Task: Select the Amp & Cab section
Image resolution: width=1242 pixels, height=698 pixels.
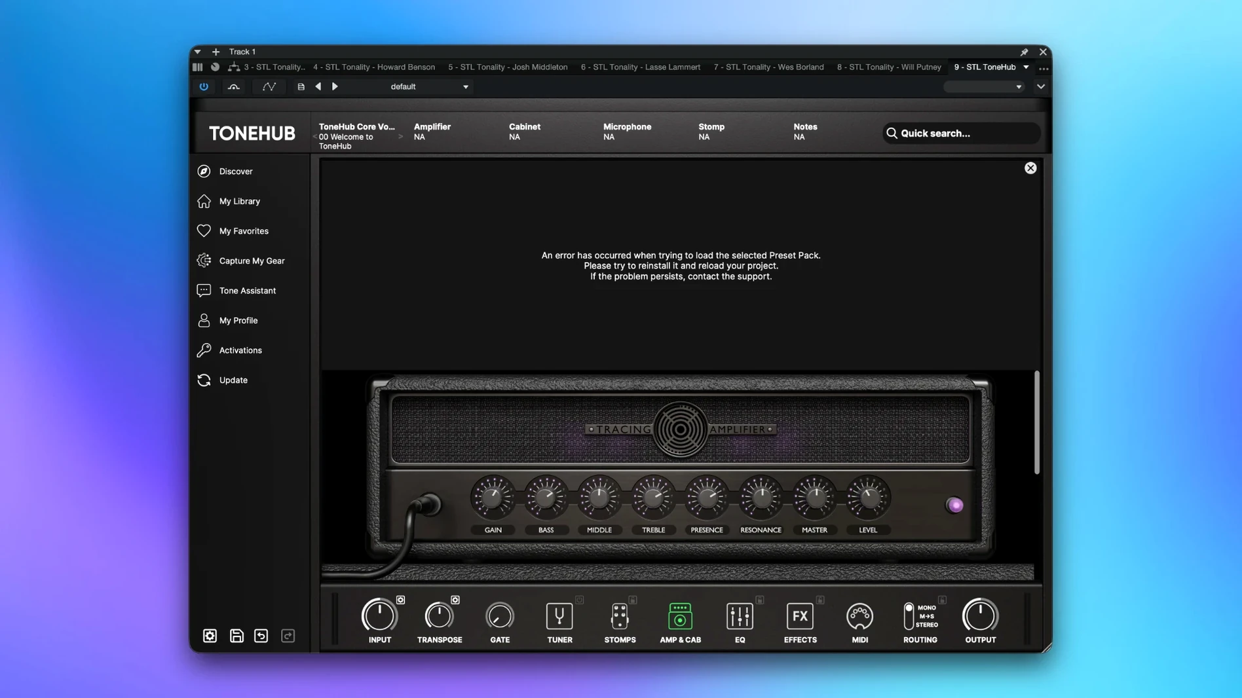Action: [x=680, y=621]
